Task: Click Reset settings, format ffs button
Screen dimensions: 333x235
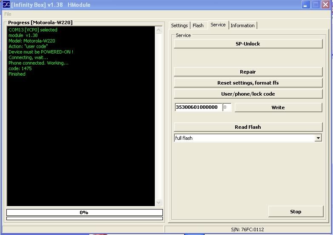Action: tap(248, 83)
